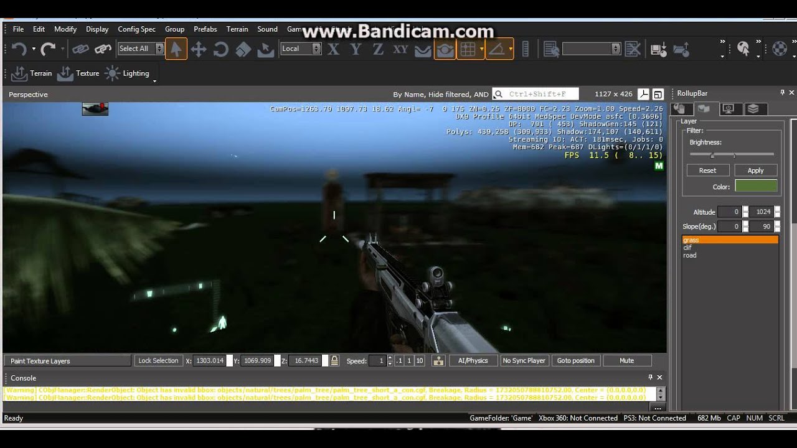The height and width of the screenshot is (448, 797).
Task: Open Select All filter dropdown
Action: pyautogui.click(x=141, y=49)
